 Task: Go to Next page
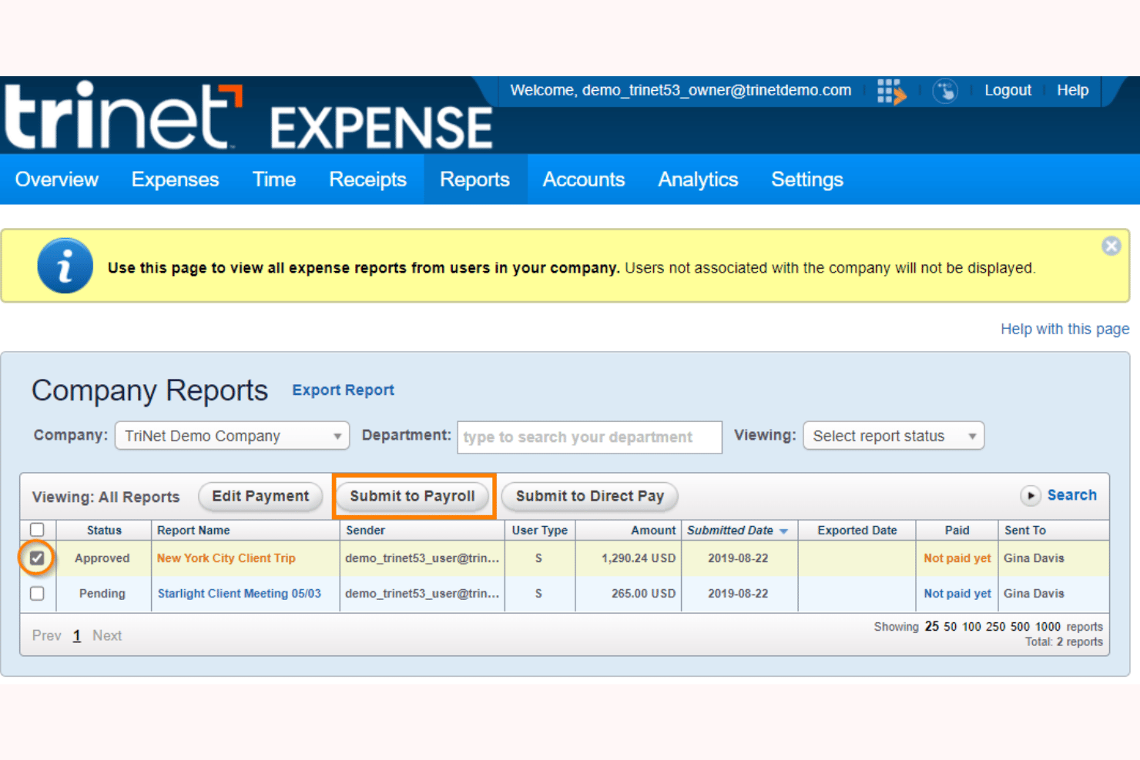(x=107, y=635)
